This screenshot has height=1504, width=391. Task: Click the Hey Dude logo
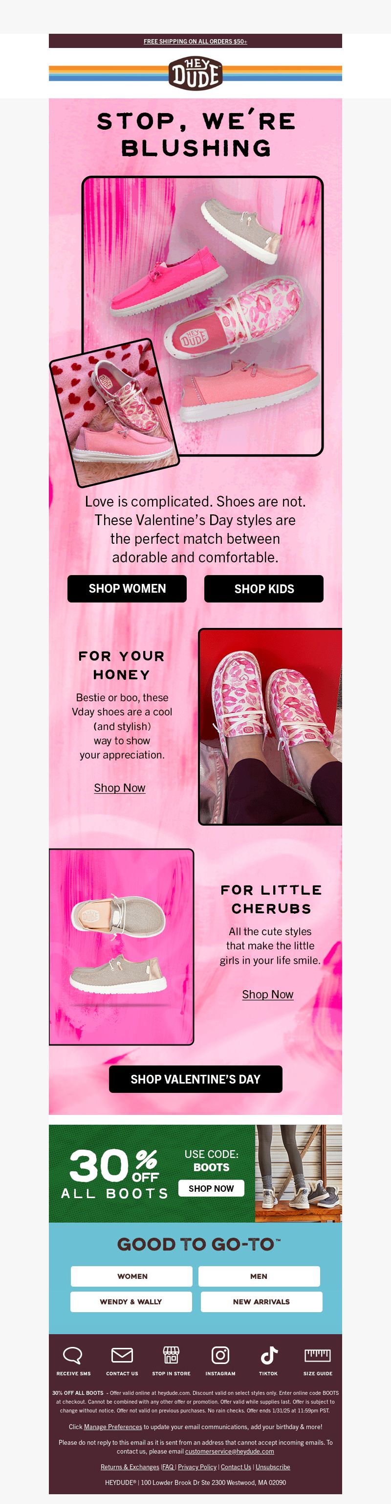[195, 73]
